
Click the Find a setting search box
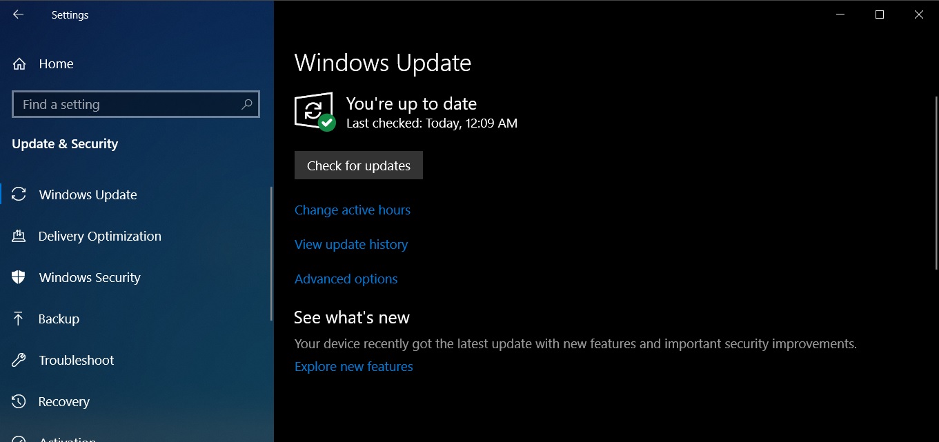(x=136, y=104)
